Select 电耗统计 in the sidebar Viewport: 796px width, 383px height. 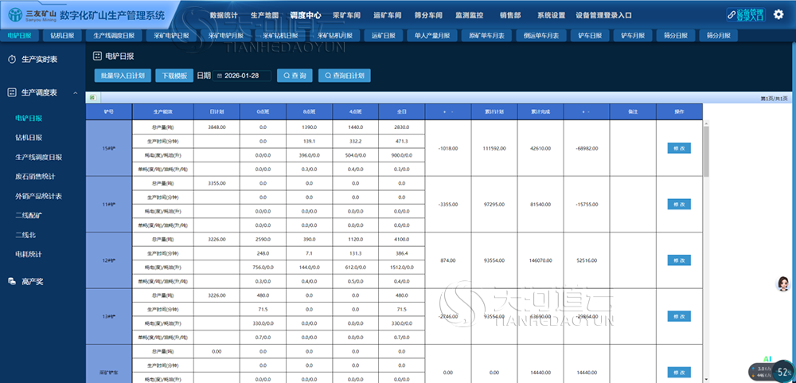(29, 255)
